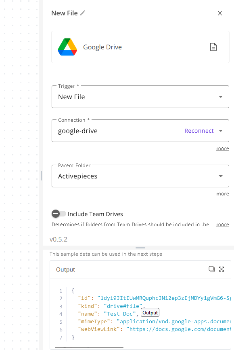Screen dimensions: 234x350
Task: Open the Parent Folder Activepieces dropdown
Action: (x=140, y=176)
